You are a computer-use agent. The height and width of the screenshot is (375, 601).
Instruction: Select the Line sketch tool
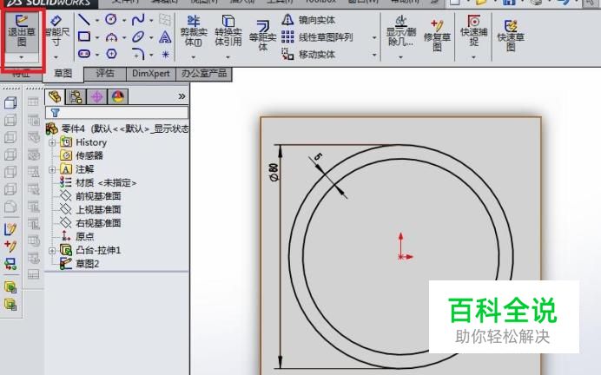[x=84, y=20]
